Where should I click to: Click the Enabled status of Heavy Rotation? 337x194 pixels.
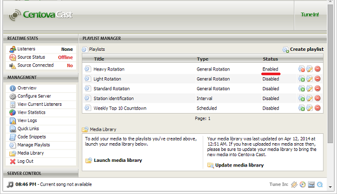point(270,70)
